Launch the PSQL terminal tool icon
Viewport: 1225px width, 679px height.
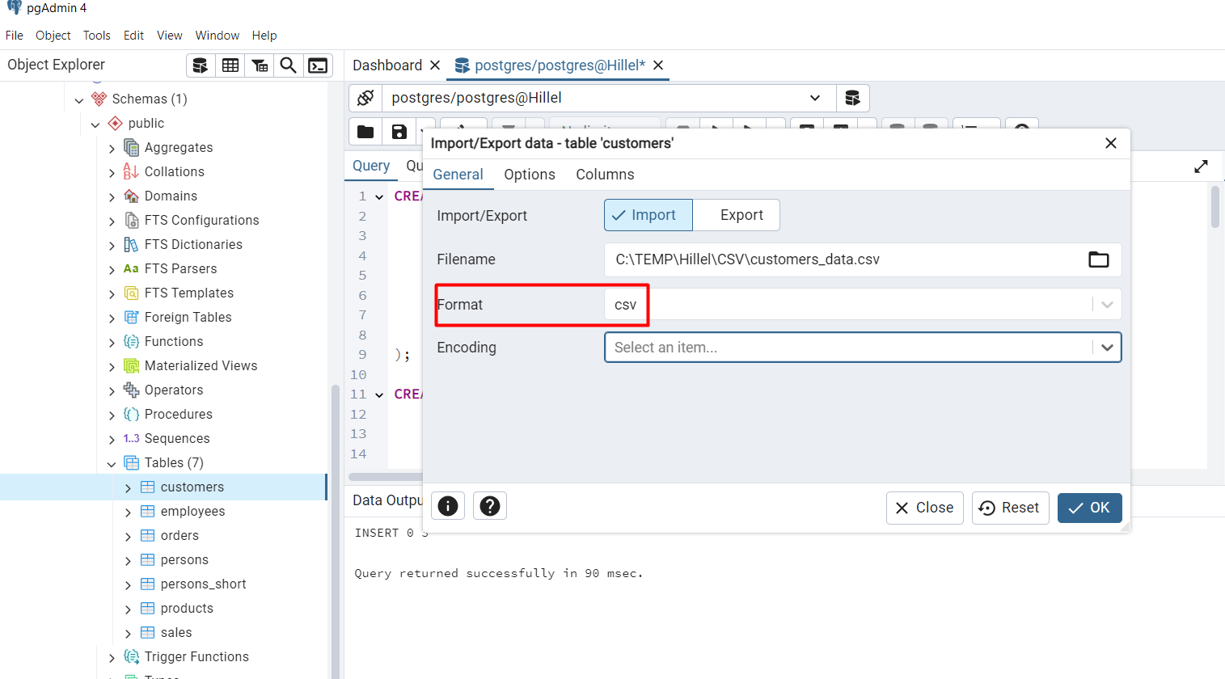pos(318,65)
